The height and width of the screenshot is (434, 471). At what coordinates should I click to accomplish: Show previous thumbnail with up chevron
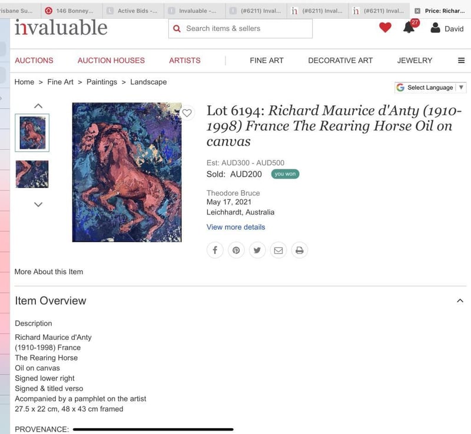(38, 106)
